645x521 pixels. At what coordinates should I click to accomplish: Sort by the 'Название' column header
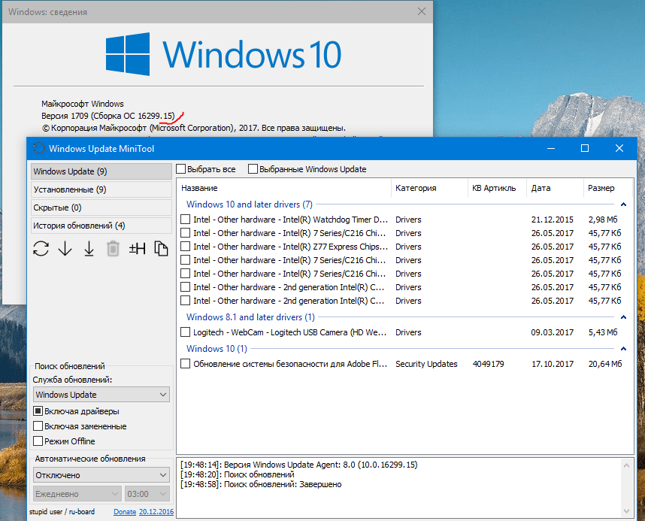(x=284, y=188)
